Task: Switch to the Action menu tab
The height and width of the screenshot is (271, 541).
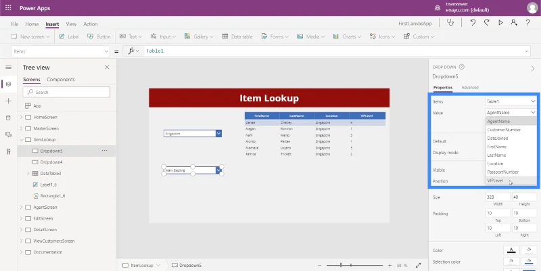Action: tap(91, 24)
